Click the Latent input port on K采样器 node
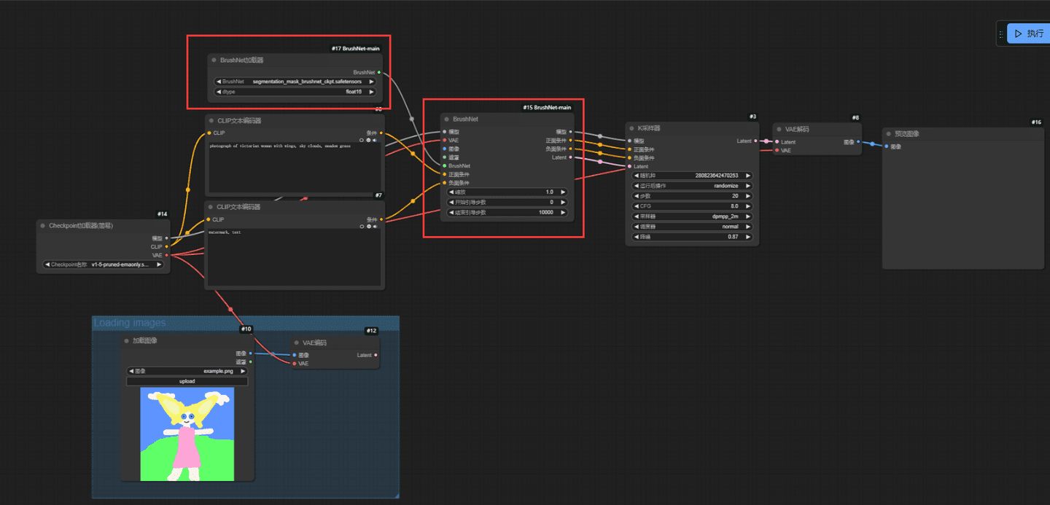The image size is (1050, 505). pos(629,166)
